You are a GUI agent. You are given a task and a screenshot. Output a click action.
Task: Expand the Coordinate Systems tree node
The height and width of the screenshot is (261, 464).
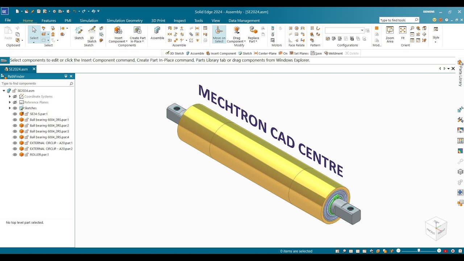10,96
